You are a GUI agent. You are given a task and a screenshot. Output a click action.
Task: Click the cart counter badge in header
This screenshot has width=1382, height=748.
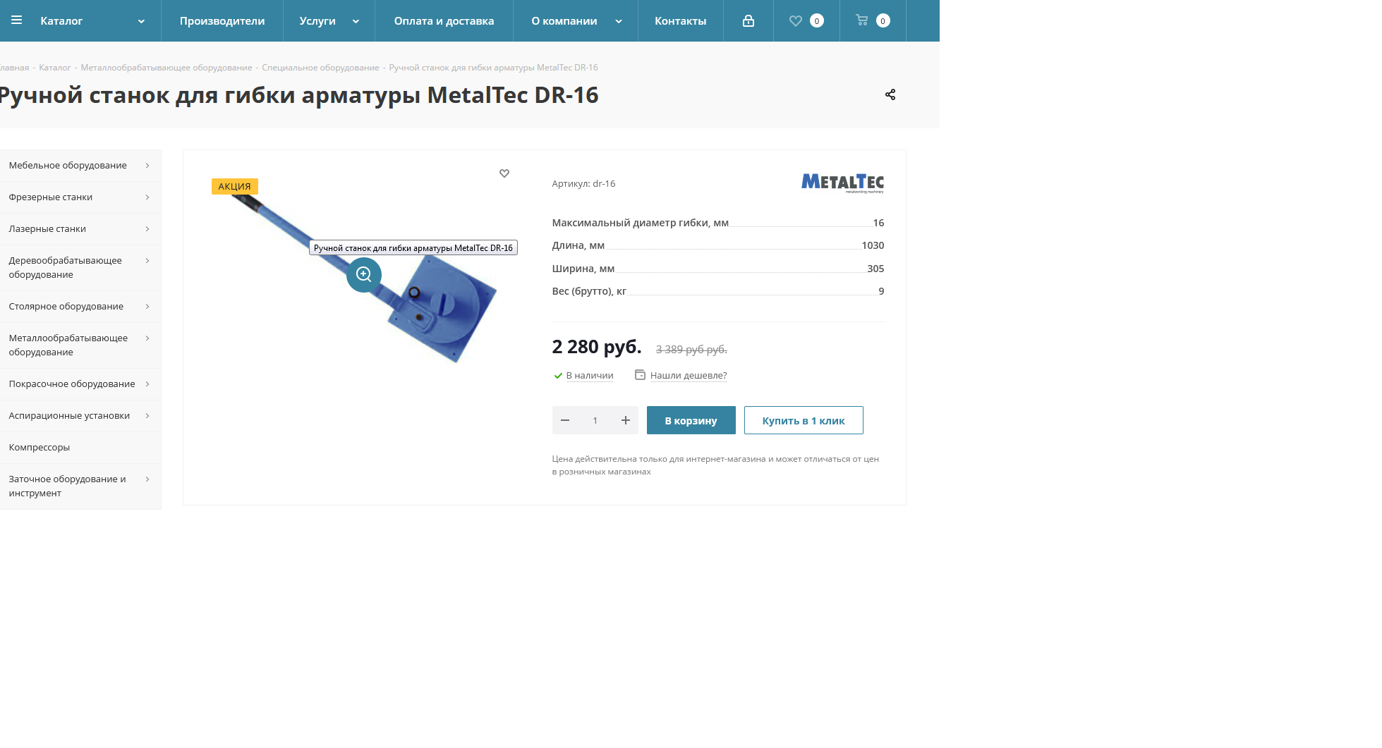click(x=883, y=21)
